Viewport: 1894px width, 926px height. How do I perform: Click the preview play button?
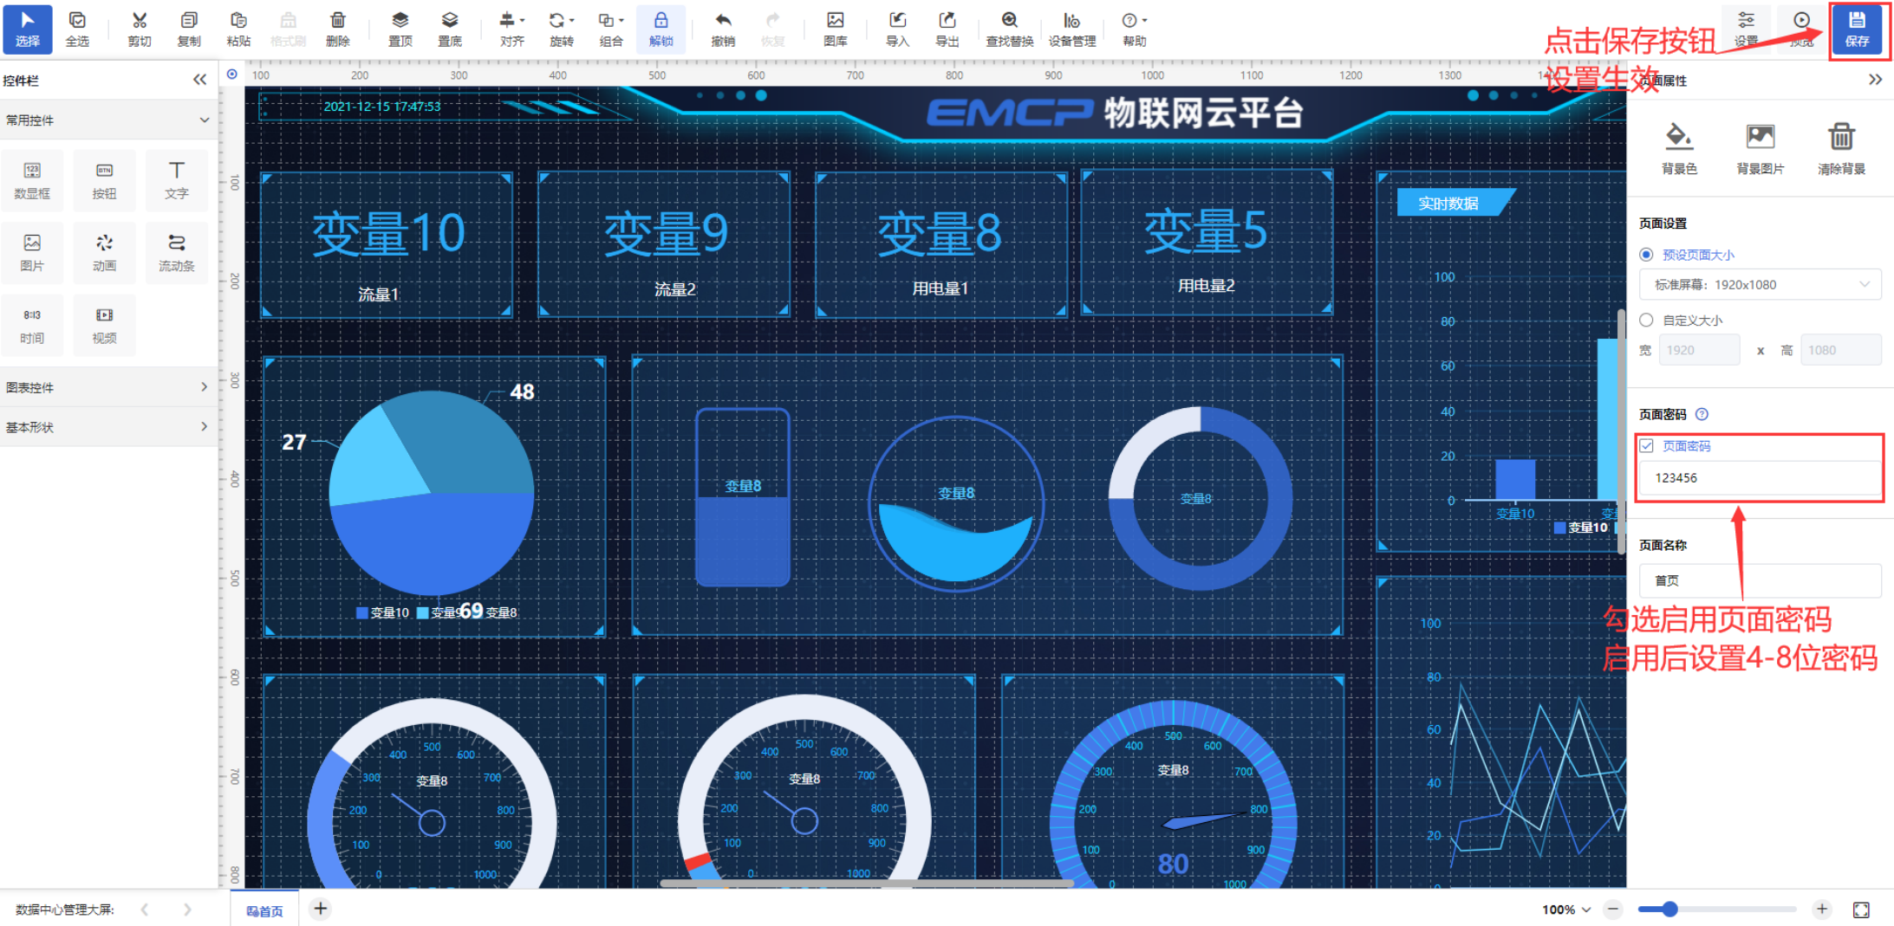[x=1801, y=29]
